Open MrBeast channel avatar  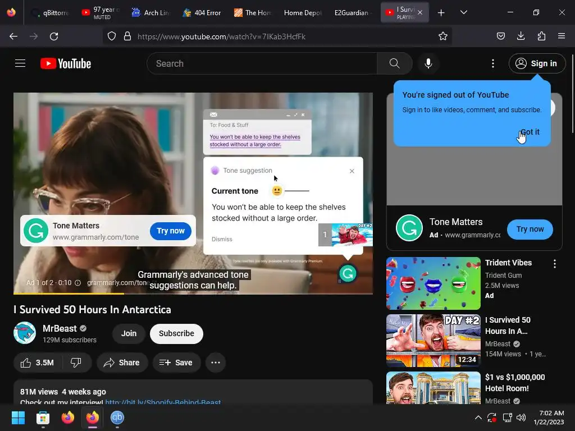25,333
